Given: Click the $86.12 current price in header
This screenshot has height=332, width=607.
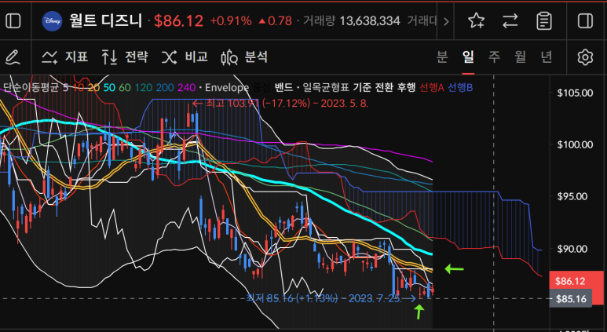Looking at the screenshot, I should click(178, 21).
